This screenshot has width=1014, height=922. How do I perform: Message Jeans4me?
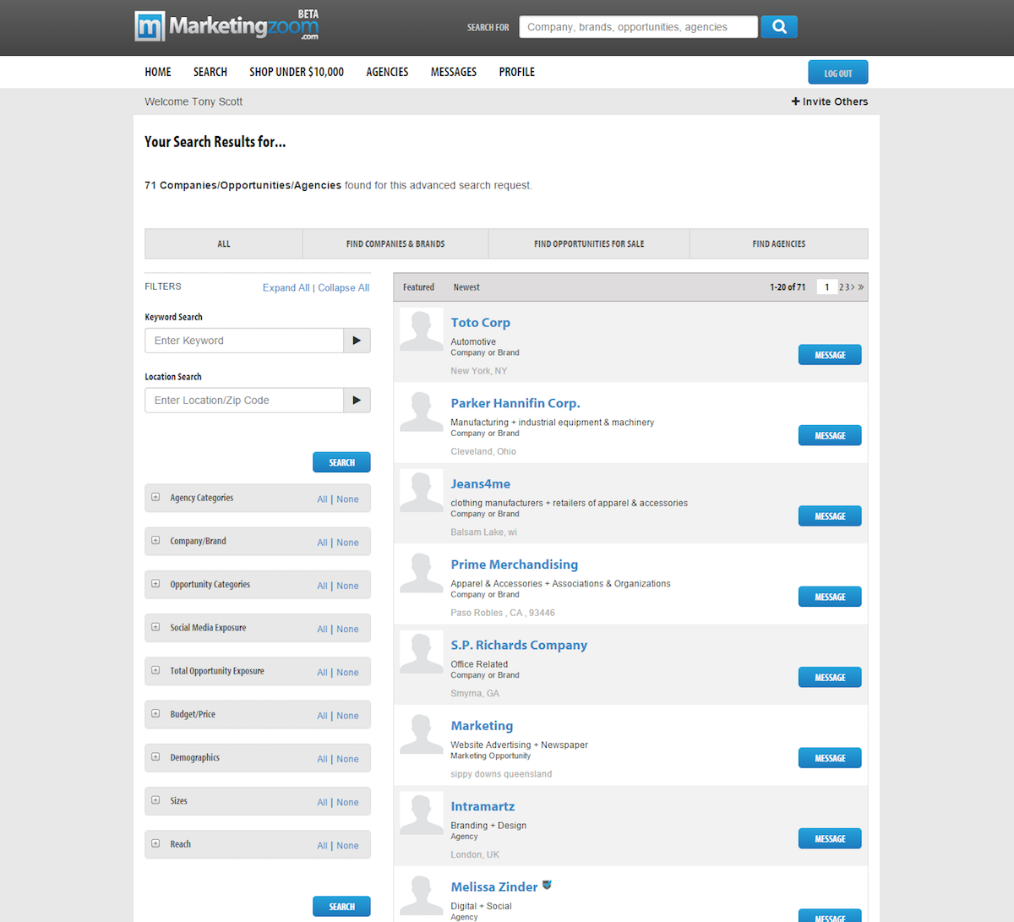pos(830,516)
